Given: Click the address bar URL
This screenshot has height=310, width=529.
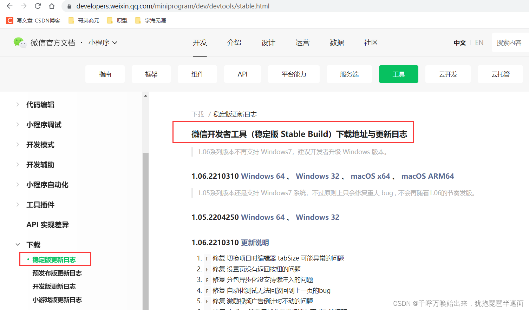Looking at the screenshot, I should 173,6.
